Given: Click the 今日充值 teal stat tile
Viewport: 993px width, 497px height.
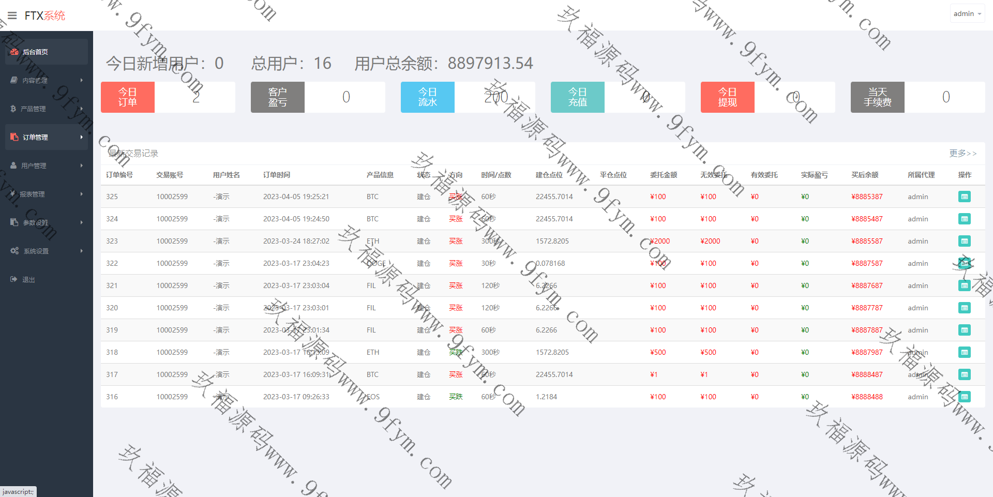Looking at the screenshot, I should point(578,97).
